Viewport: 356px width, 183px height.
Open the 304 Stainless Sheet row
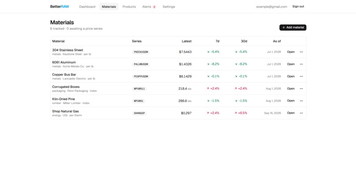tap(291, 52)
